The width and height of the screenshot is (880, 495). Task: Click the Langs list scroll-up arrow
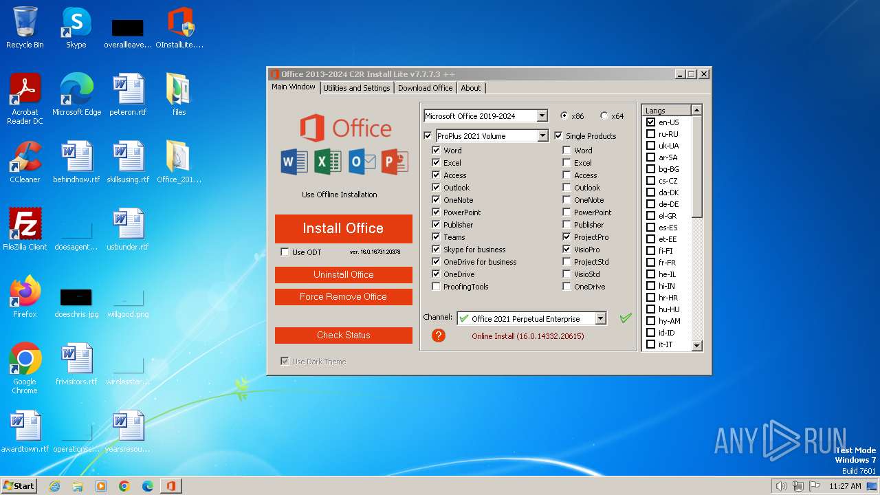click(696, 110)
